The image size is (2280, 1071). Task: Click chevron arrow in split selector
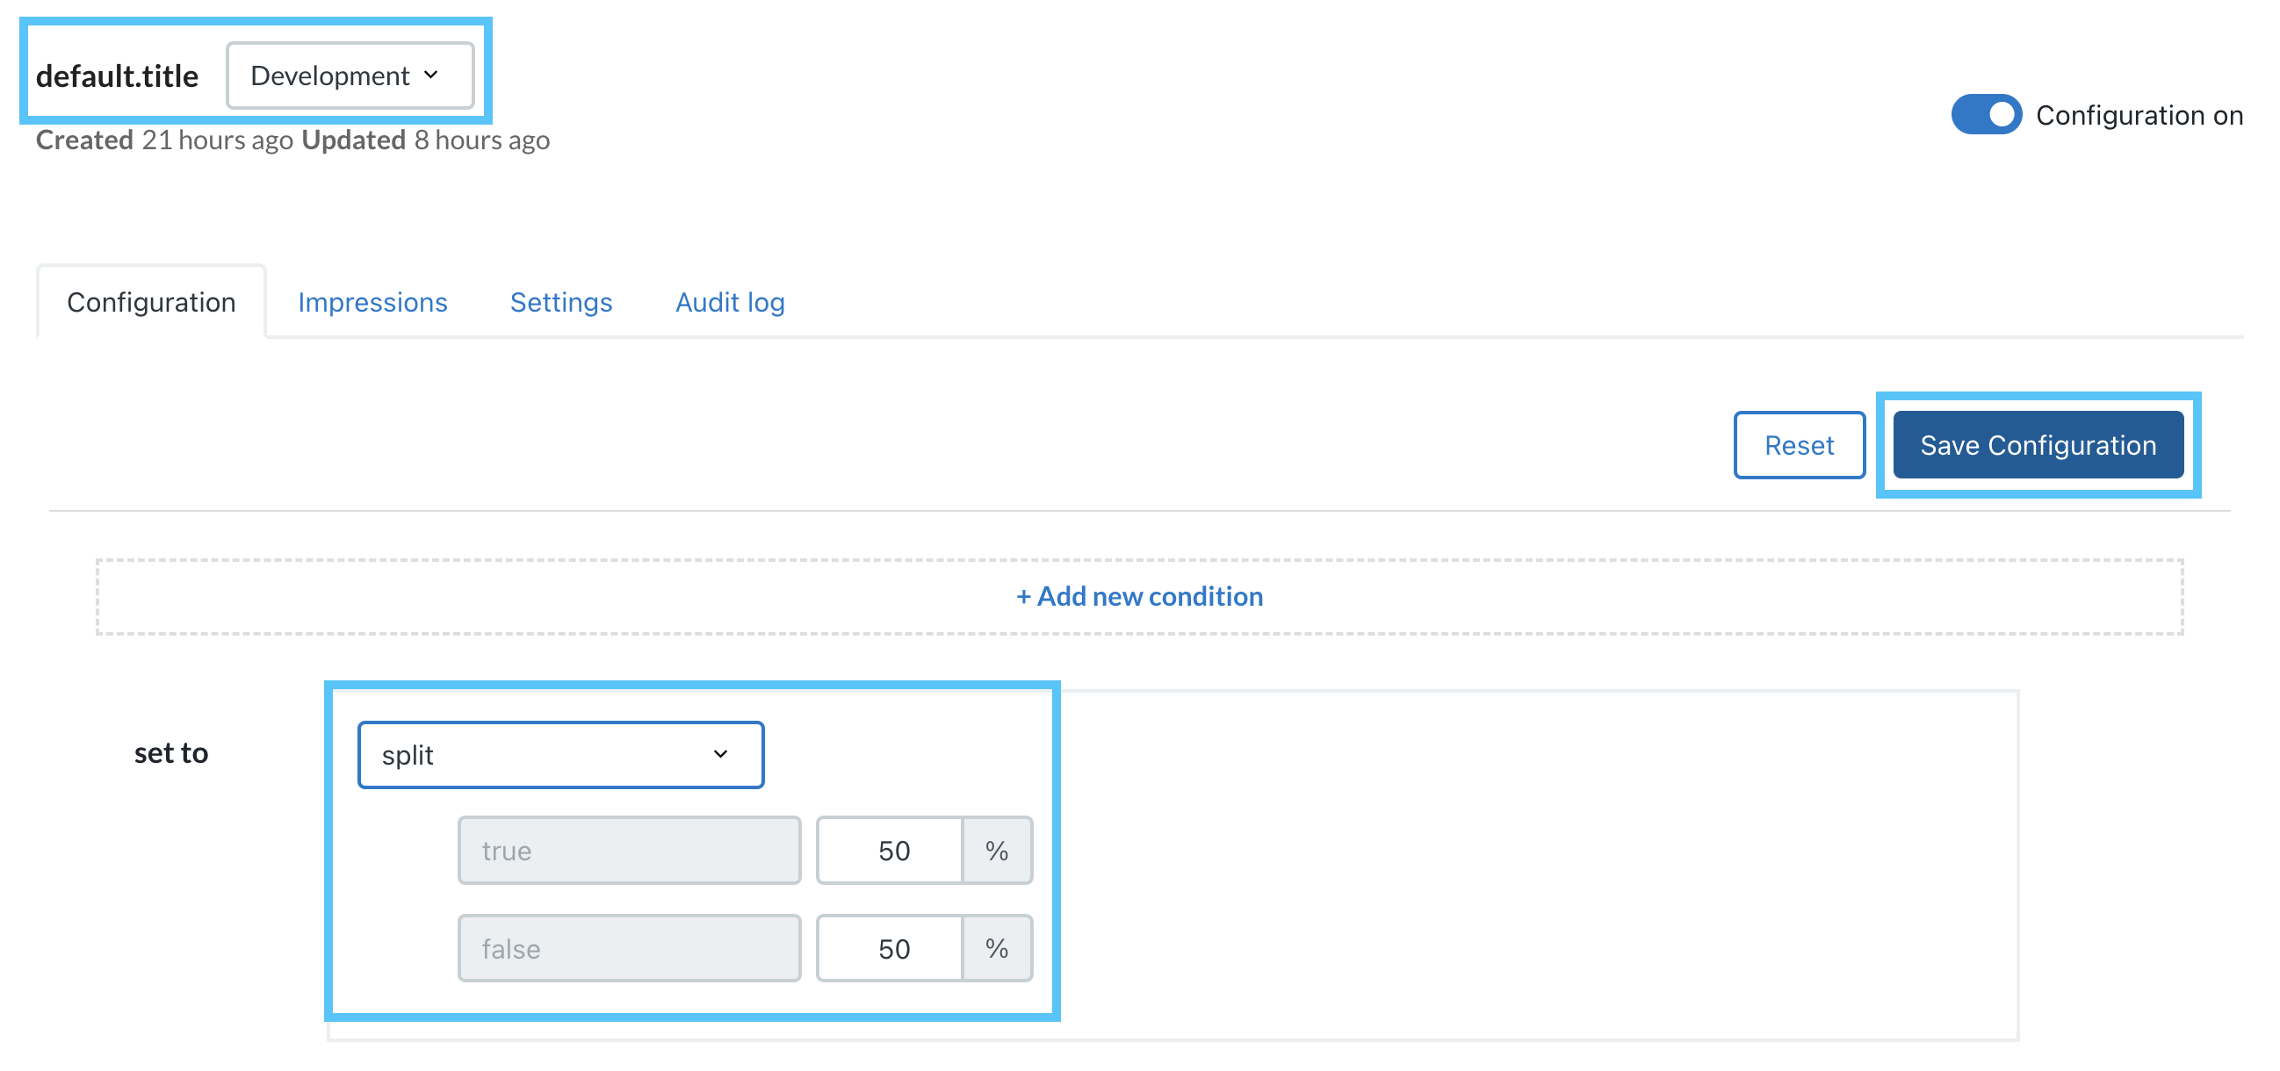pyautogui.click(x=720, y=754)
